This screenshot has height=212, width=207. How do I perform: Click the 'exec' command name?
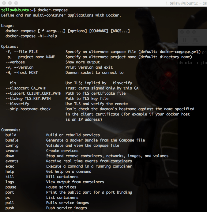click(x=10, y=166)
